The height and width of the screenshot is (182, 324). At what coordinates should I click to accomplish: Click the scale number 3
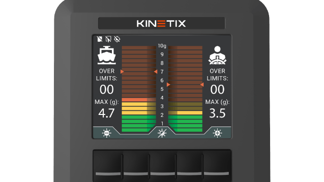tap(162, 106)
